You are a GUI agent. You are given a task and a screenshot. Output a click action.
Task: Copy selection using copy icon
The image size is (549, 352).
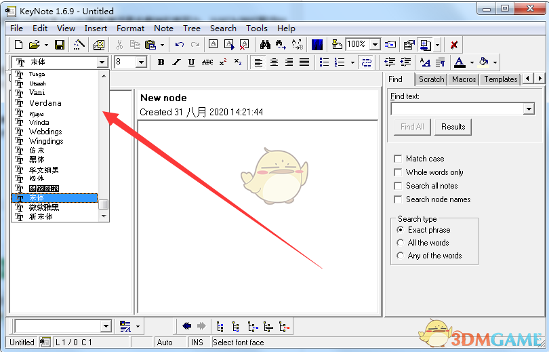tap(135, 45)
